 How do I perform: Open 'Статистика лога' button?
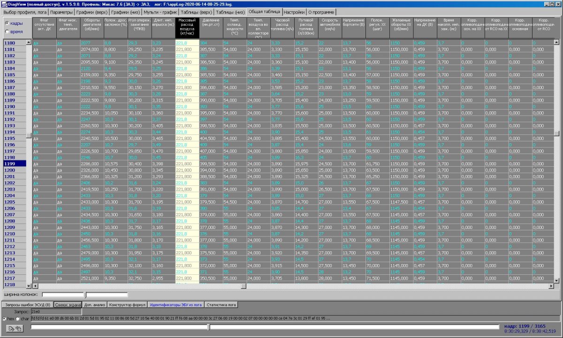221,305
